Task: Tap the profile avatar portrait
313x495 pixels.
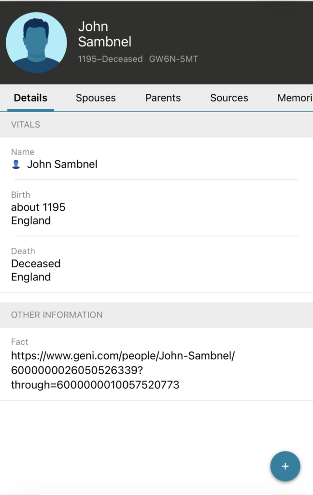Action: coord(36,43)
